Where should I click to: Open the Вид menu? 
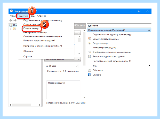[33, 16]
